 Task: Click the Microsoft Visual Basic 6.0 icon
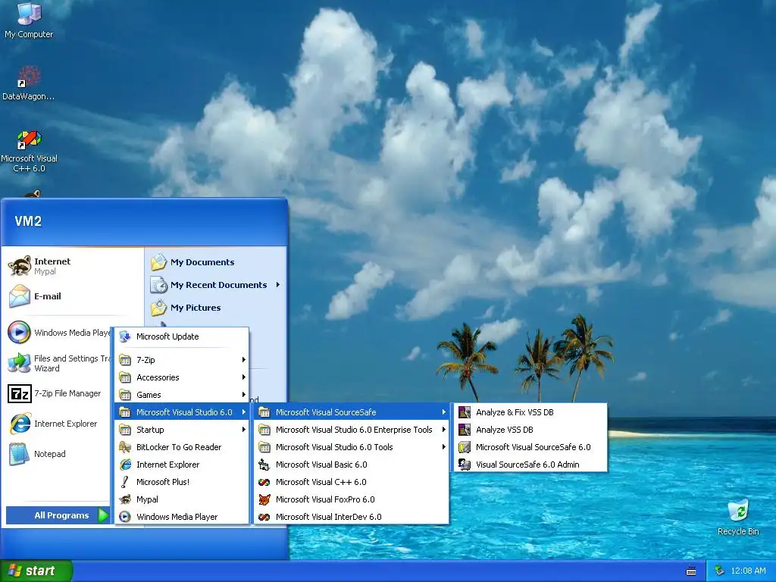264,465
